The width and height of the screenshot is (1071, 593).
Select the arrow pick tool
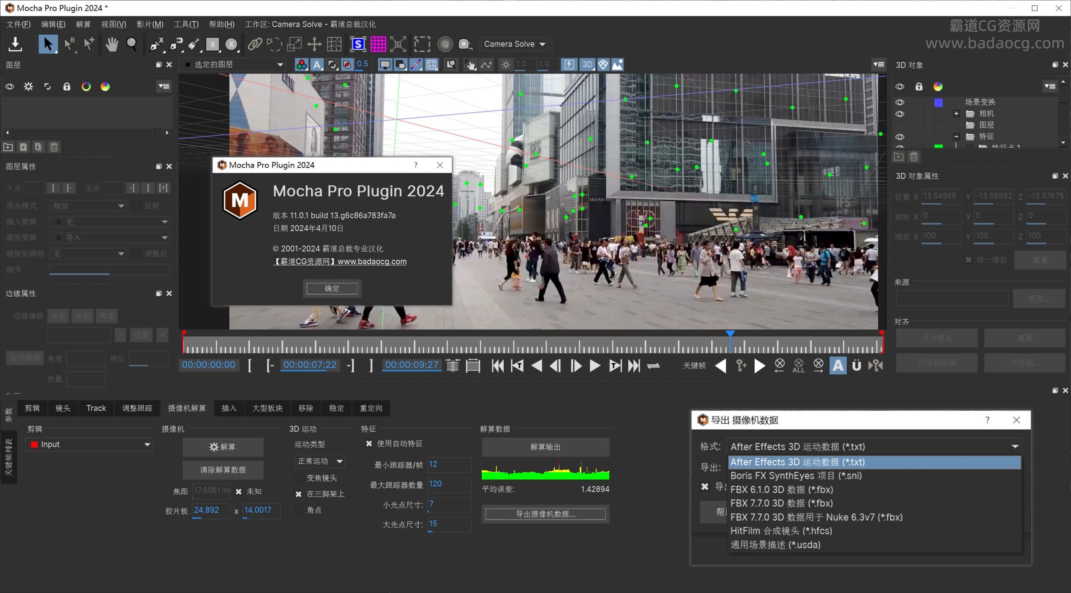click(48, 44)
